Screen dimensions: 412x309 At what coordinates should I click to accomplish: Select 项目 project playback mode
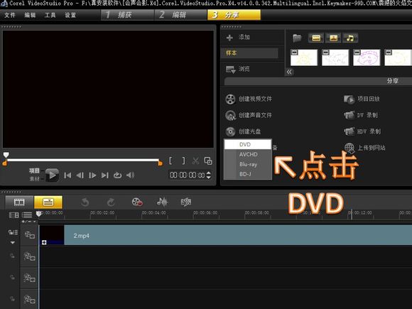tap(34, 170)
